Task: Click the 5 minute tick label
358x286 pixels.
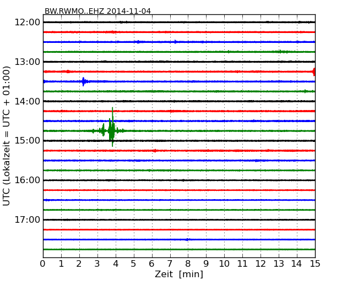Action: click(x=133, y=264)
